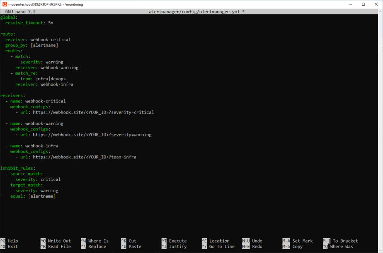Click the ^Q Where Was shortcut
Image resolution: width=383 pixels, height=253 pixels.
(338, 246)
